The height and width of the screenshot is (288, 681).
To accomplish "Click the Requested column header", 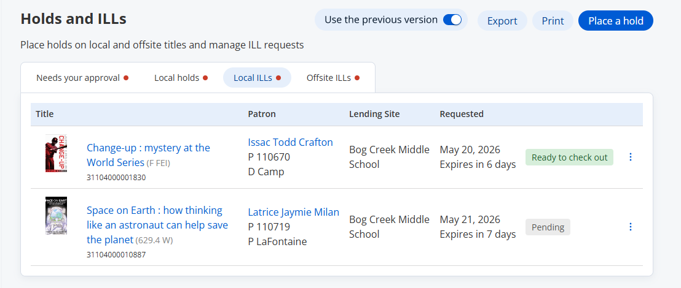I will (x=462, y=114).
